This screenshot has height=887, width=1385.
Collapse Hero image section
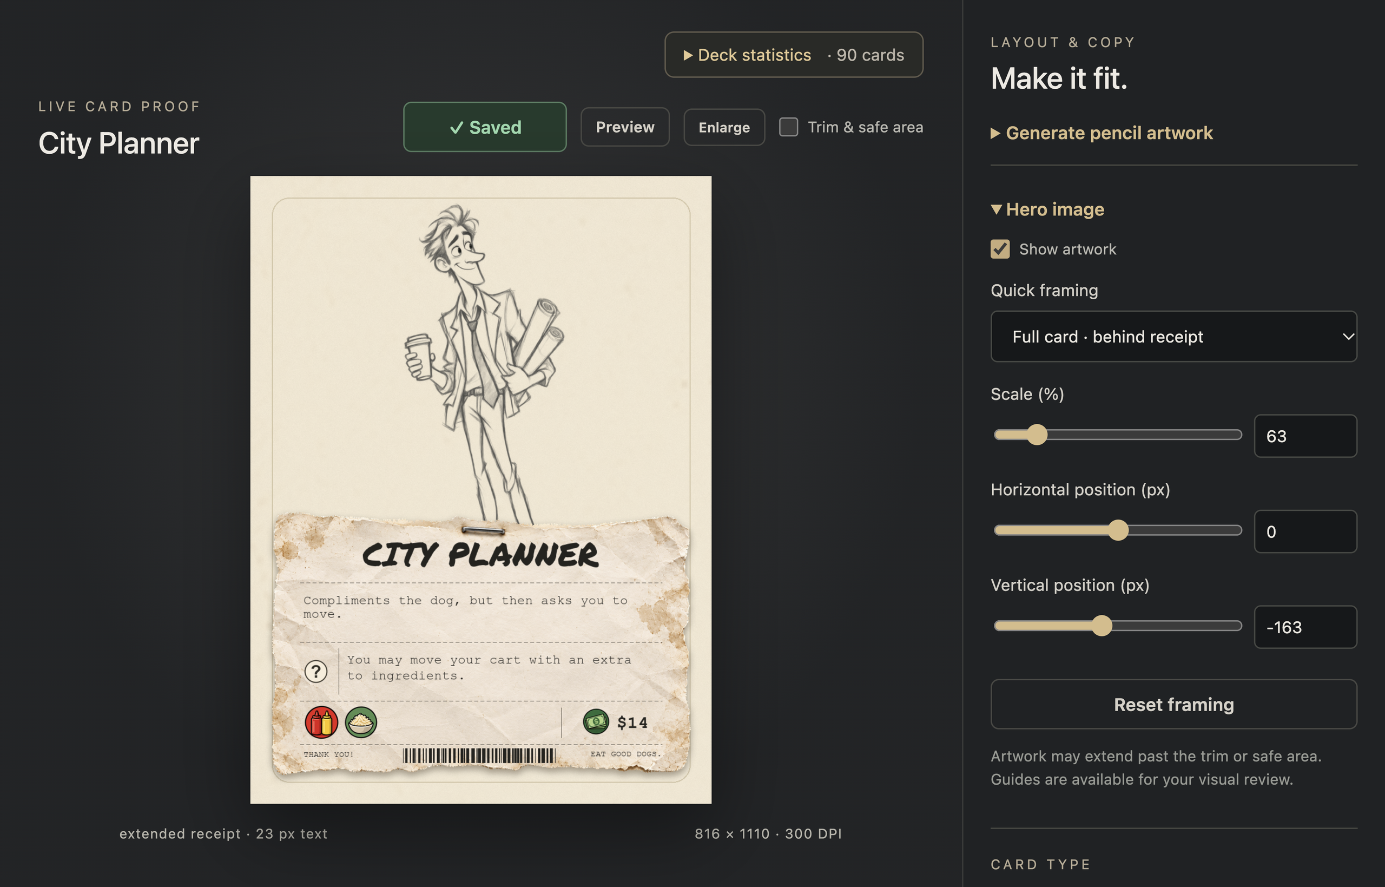pyautogui.click(x=1047, y=209)
